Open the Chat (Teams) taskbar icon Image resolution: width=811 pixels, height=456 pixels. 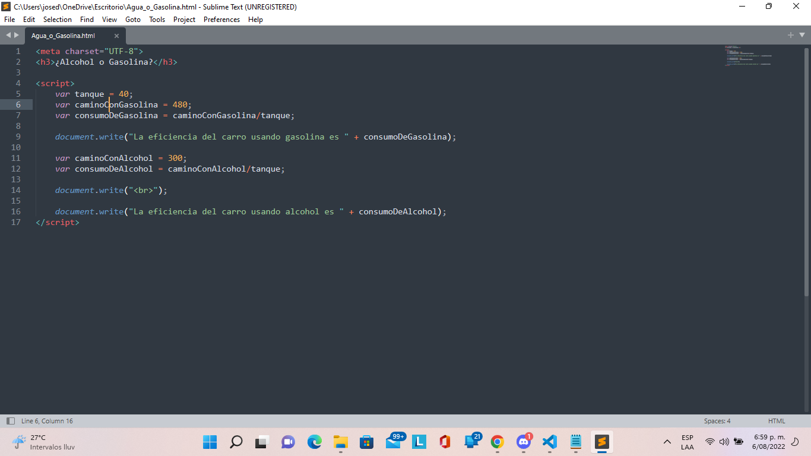click(288, 442)
